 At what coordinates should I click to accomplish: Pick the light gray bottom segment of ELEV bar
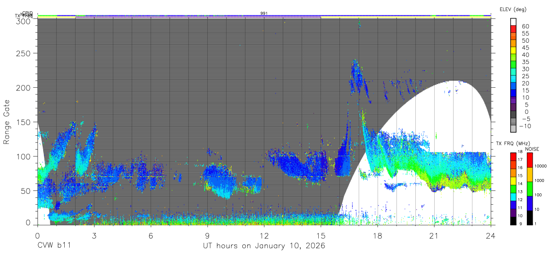click(513, 130)
